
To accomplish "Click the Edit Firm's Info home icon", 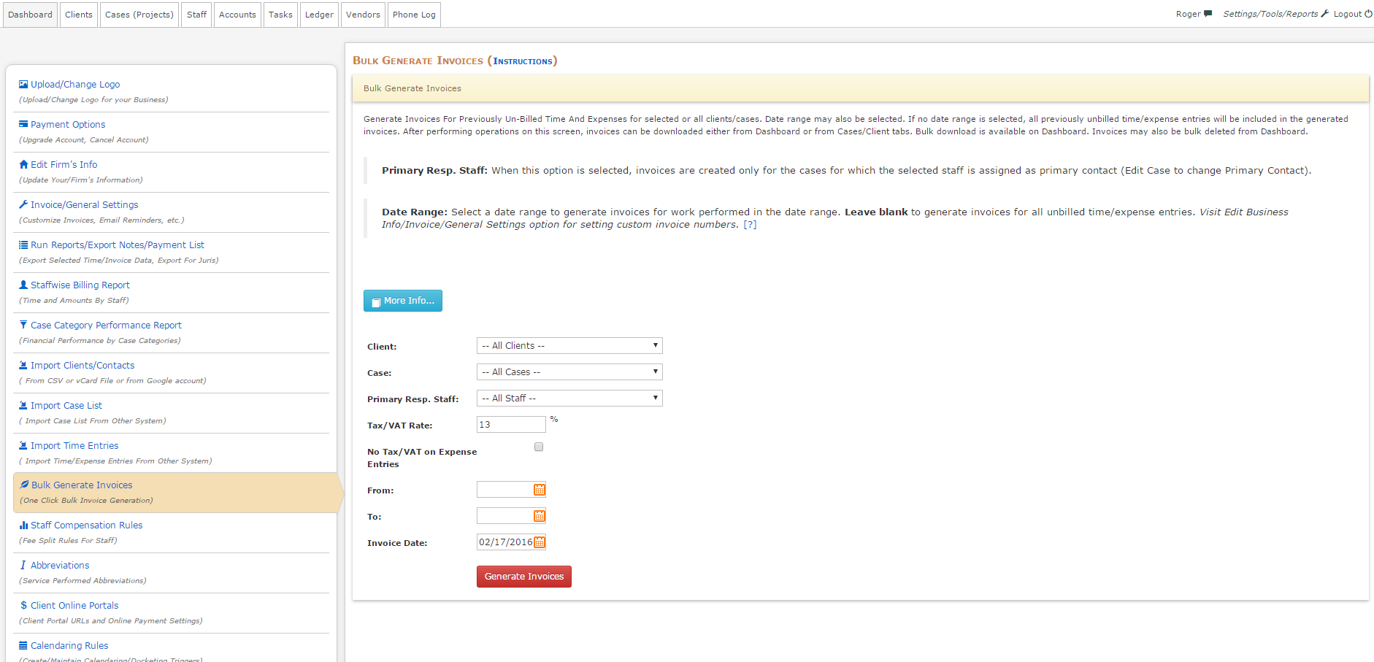I will pyautogui.click(x=23, y=165).
